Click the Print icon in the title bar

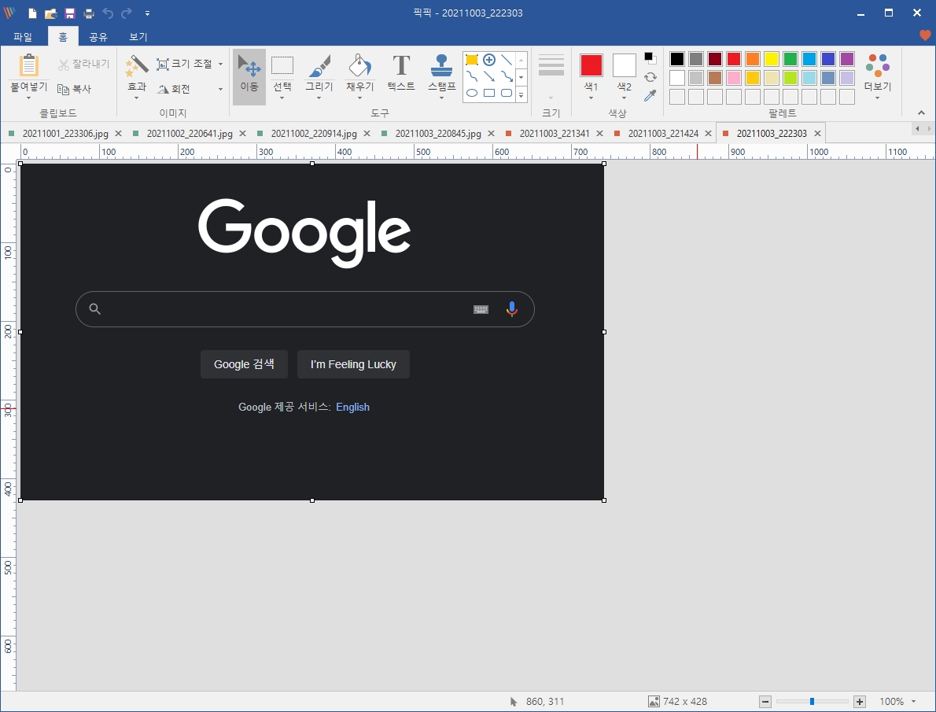[x=89, y=13]
